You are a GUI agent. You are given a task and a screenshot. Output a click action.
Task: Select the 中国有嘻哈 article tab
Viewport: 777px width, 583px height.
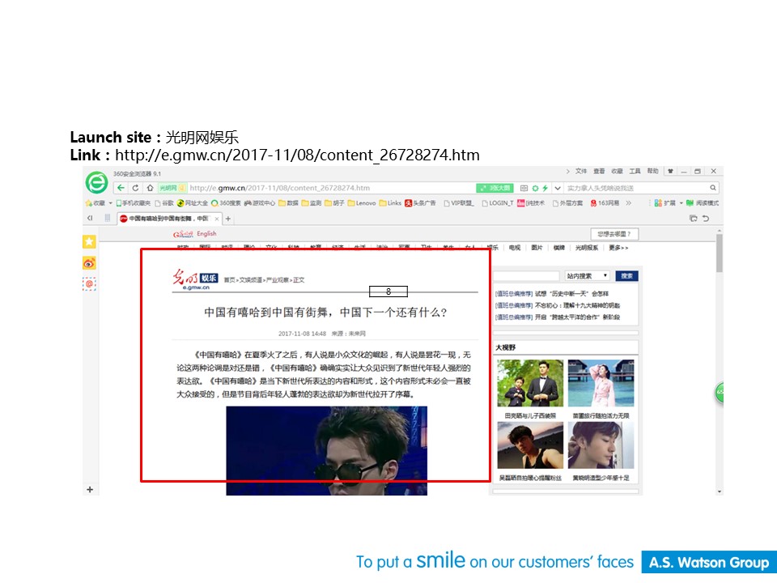tap(168, 219)
